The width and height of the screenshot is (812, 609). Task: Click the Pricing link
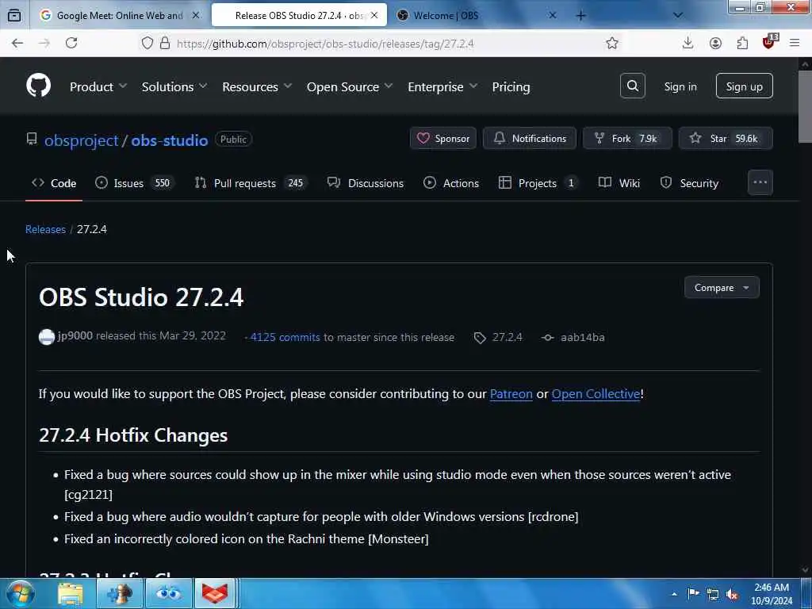click(511, 86)
